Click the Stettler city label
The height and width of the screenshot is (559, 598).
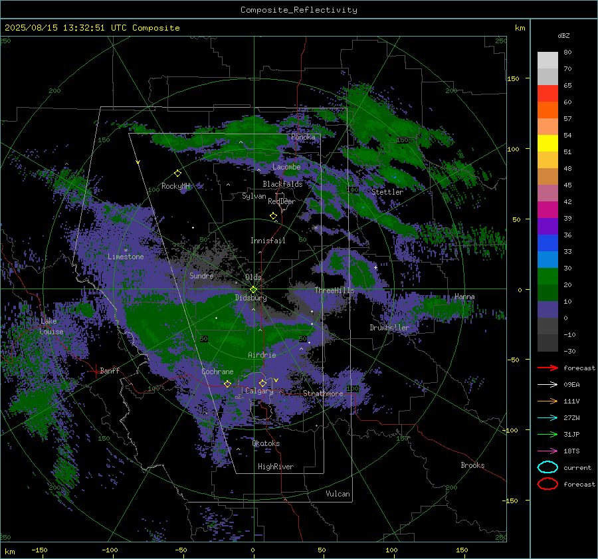click(387, 192)
